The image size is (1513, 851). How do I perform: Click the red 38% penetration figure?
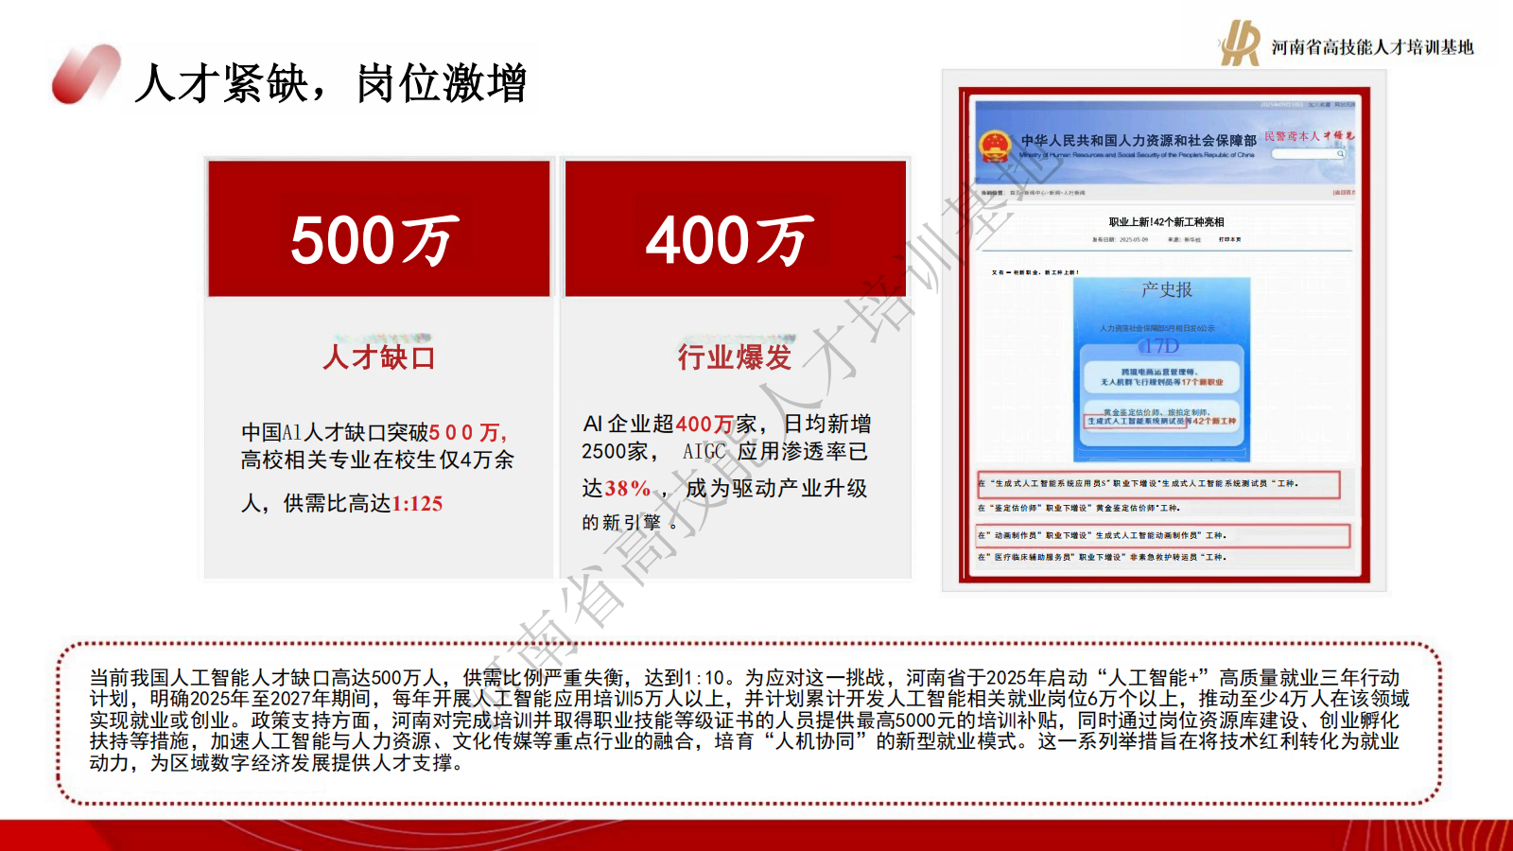click(x=628, y=489)
